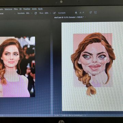Close the ema7.psd document tab
This screenshot has height=123, width=123.
(x=85, y=17)
